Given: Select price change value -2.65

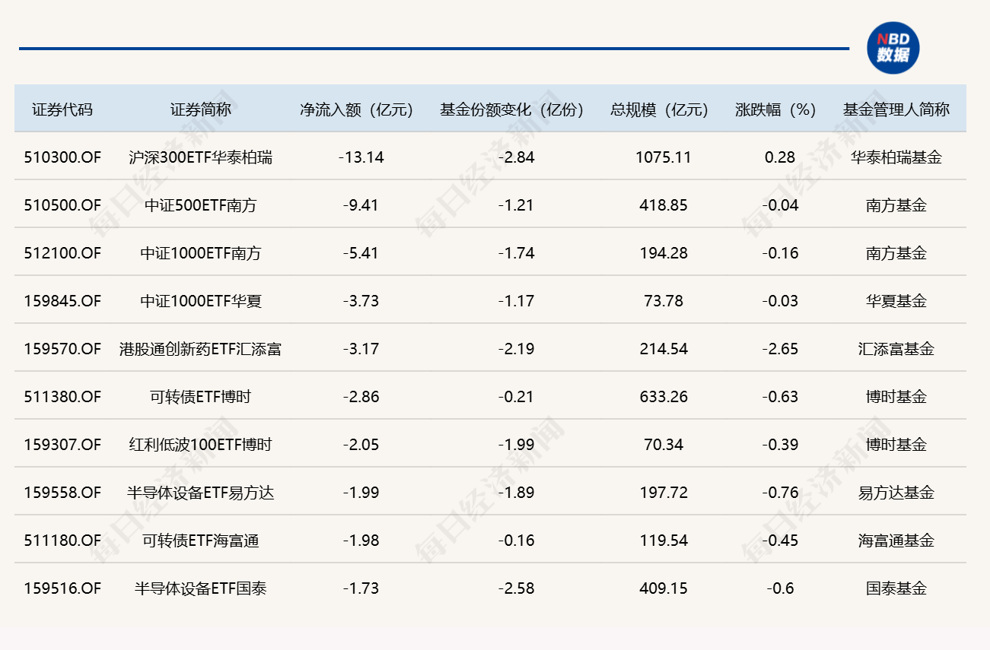Looking at the screenshot, I should point(780,349).
